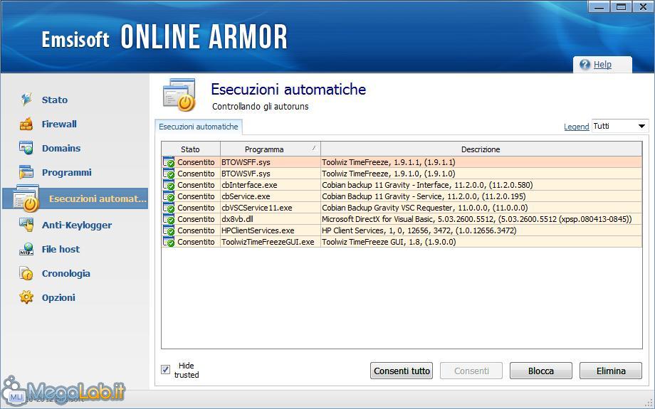
Task: Click the Stato lightning icon in sidebar
Action: (x=26, y=100)
